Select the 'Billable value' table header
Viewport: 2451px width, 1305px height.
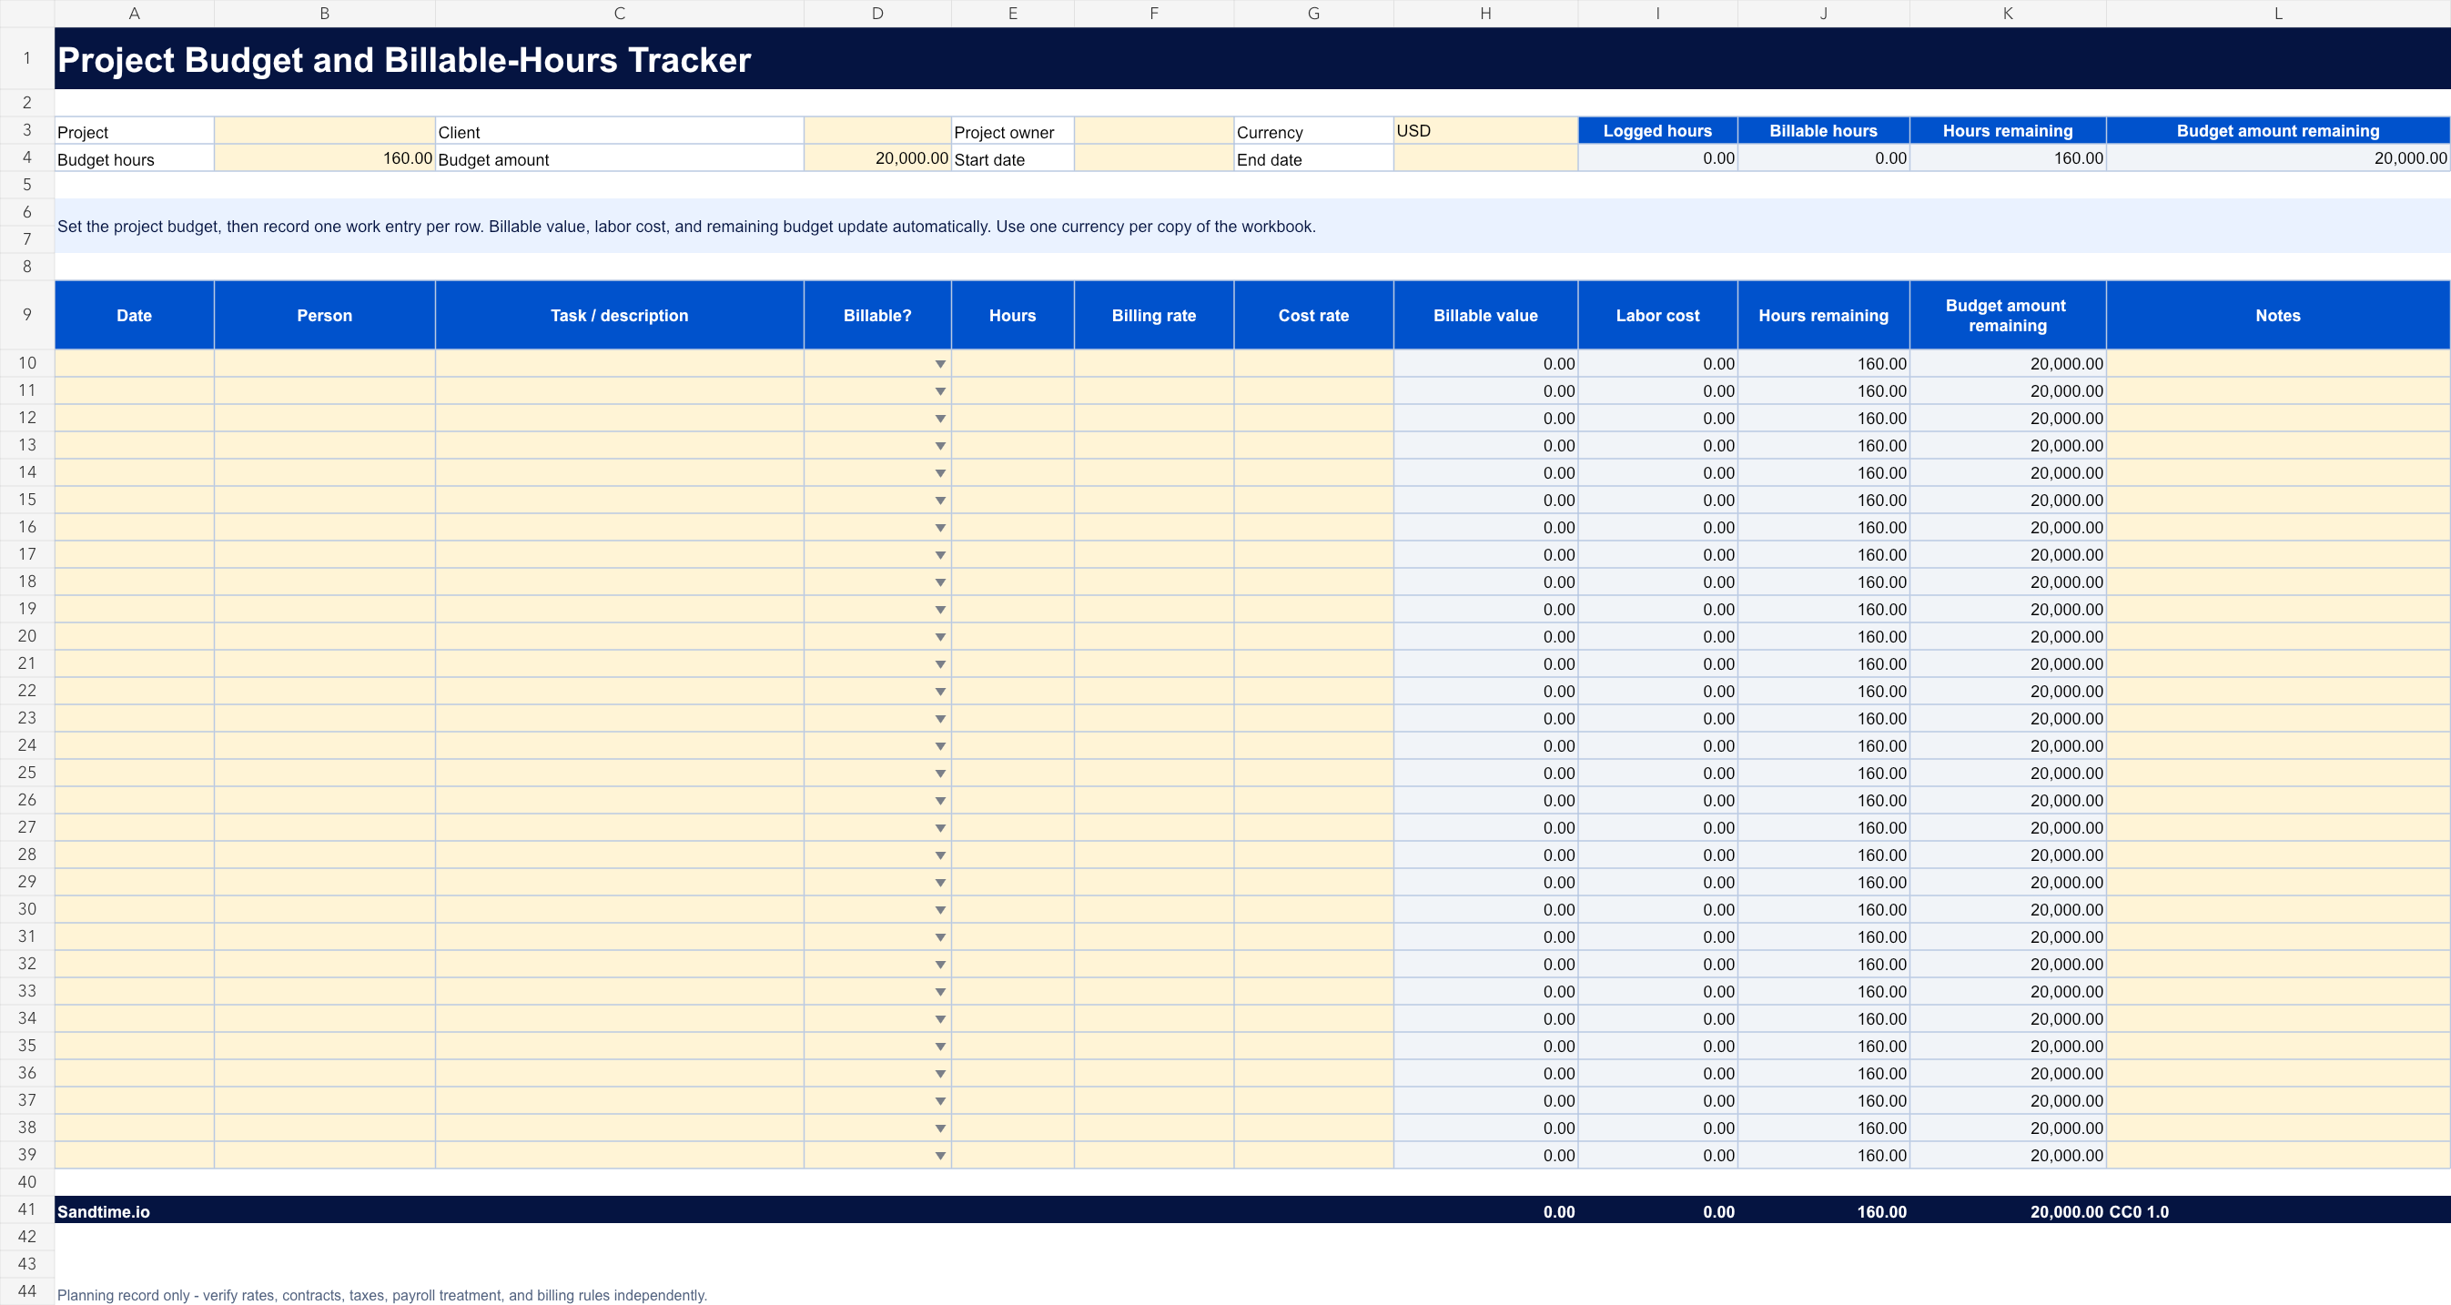1485,315
